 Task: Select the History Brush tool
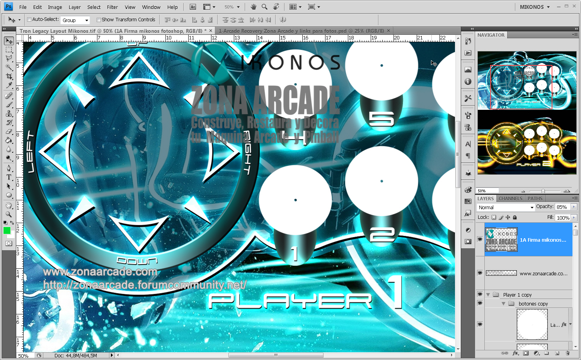(x=9, y=122)
